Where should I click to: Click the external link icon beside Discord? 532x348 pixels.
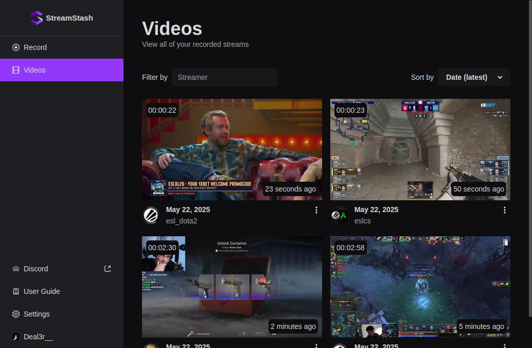(108, 269)
